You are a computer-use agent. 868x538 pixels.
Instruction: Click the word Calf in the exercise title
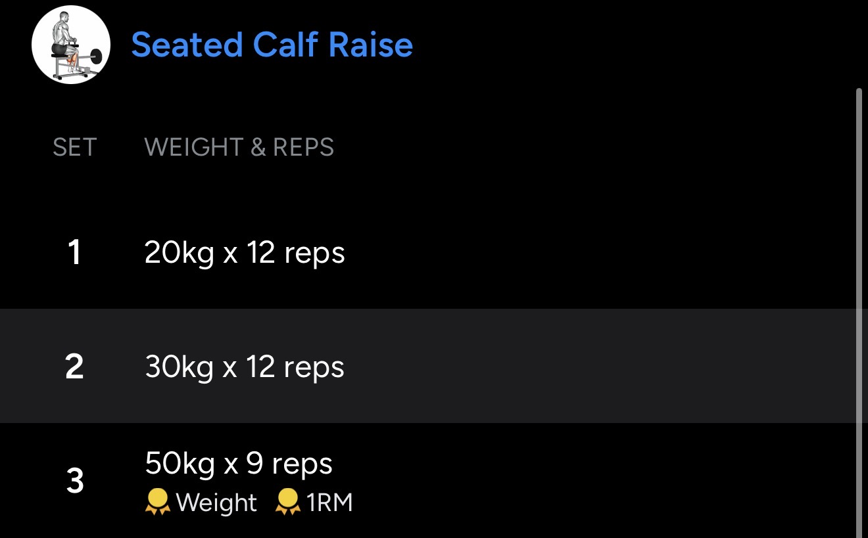[x=286, y=45]
